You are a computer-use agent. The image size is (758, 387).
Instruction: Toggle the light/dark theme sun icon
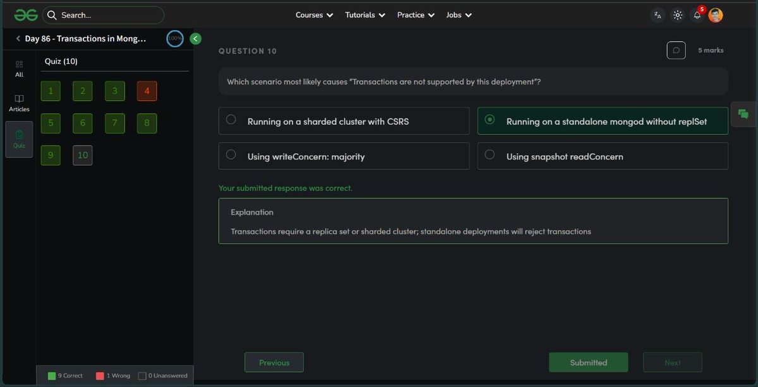point(678,15)
